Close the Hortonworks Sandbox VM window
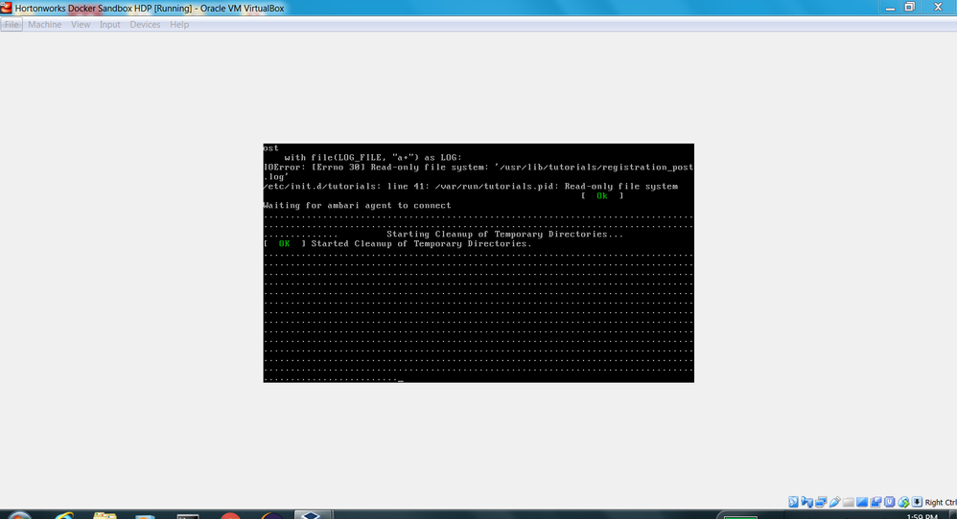The image size is (957, 519). pyautogui.click(x=938, y=8)
